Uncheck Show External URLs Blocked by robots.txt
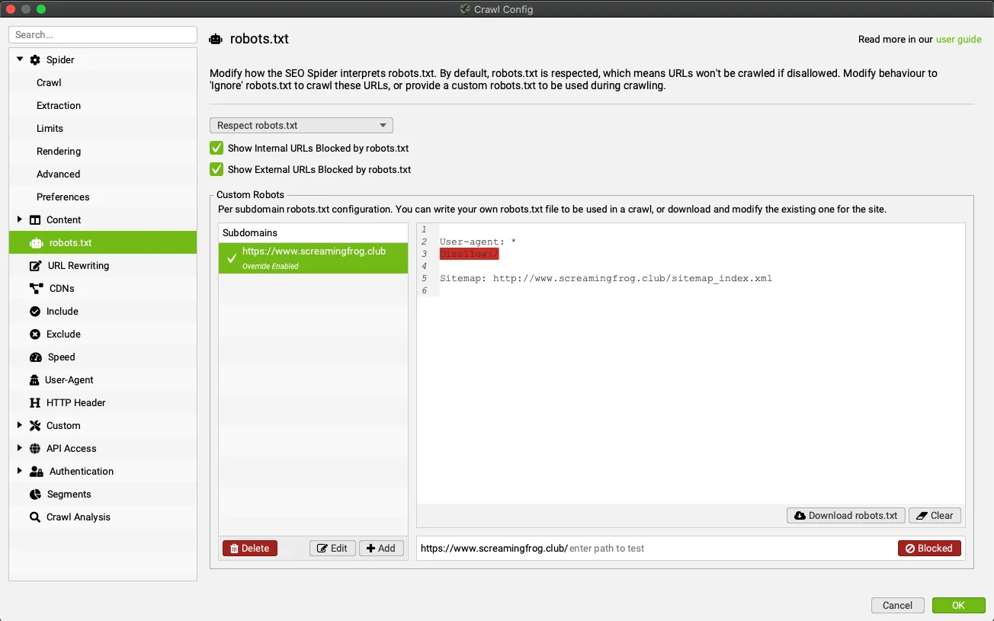The image size is (994, 621). (x=216, y=170)
